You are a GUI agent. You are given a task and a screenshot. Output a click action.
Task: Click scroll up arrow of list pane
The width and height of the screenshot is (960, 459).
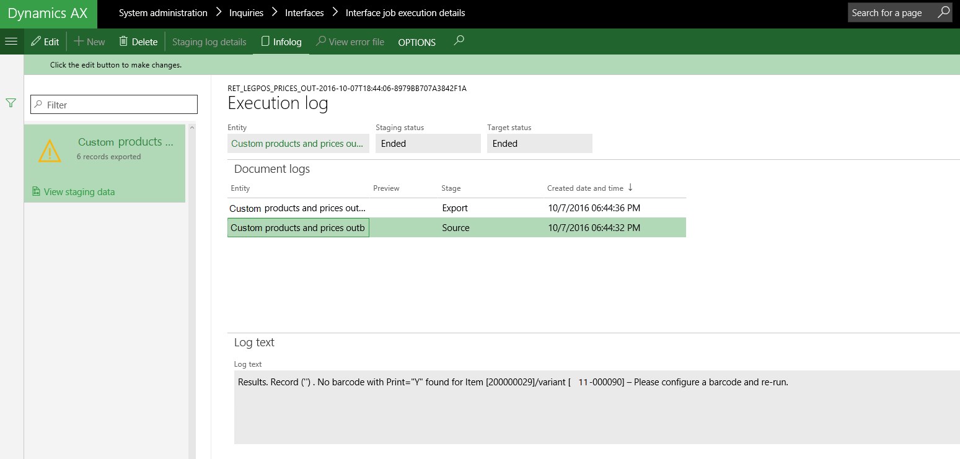(x=192, y=128)
